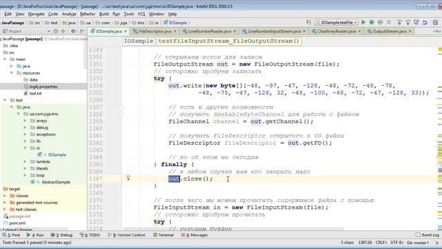Screen dimensions: 442x249
Task: Stop the running process with the square icon
Action: 389,22
